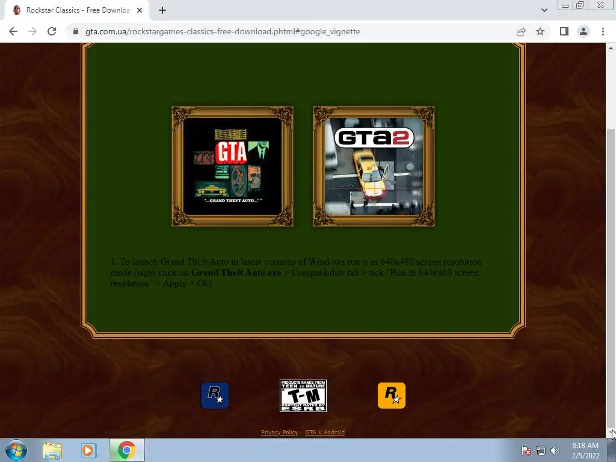Reload the current page
616x462 pixels.
coord(52,31)
